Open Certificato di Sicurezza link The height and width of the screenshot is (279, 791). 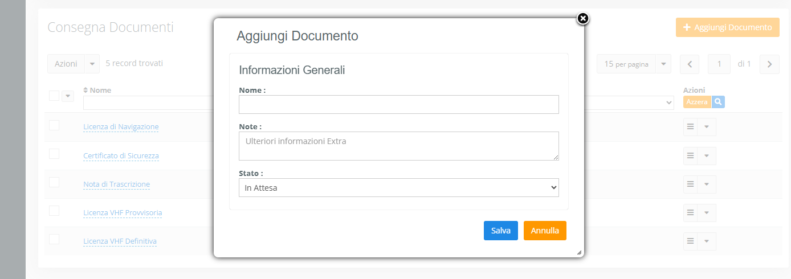tap(121, 155)
